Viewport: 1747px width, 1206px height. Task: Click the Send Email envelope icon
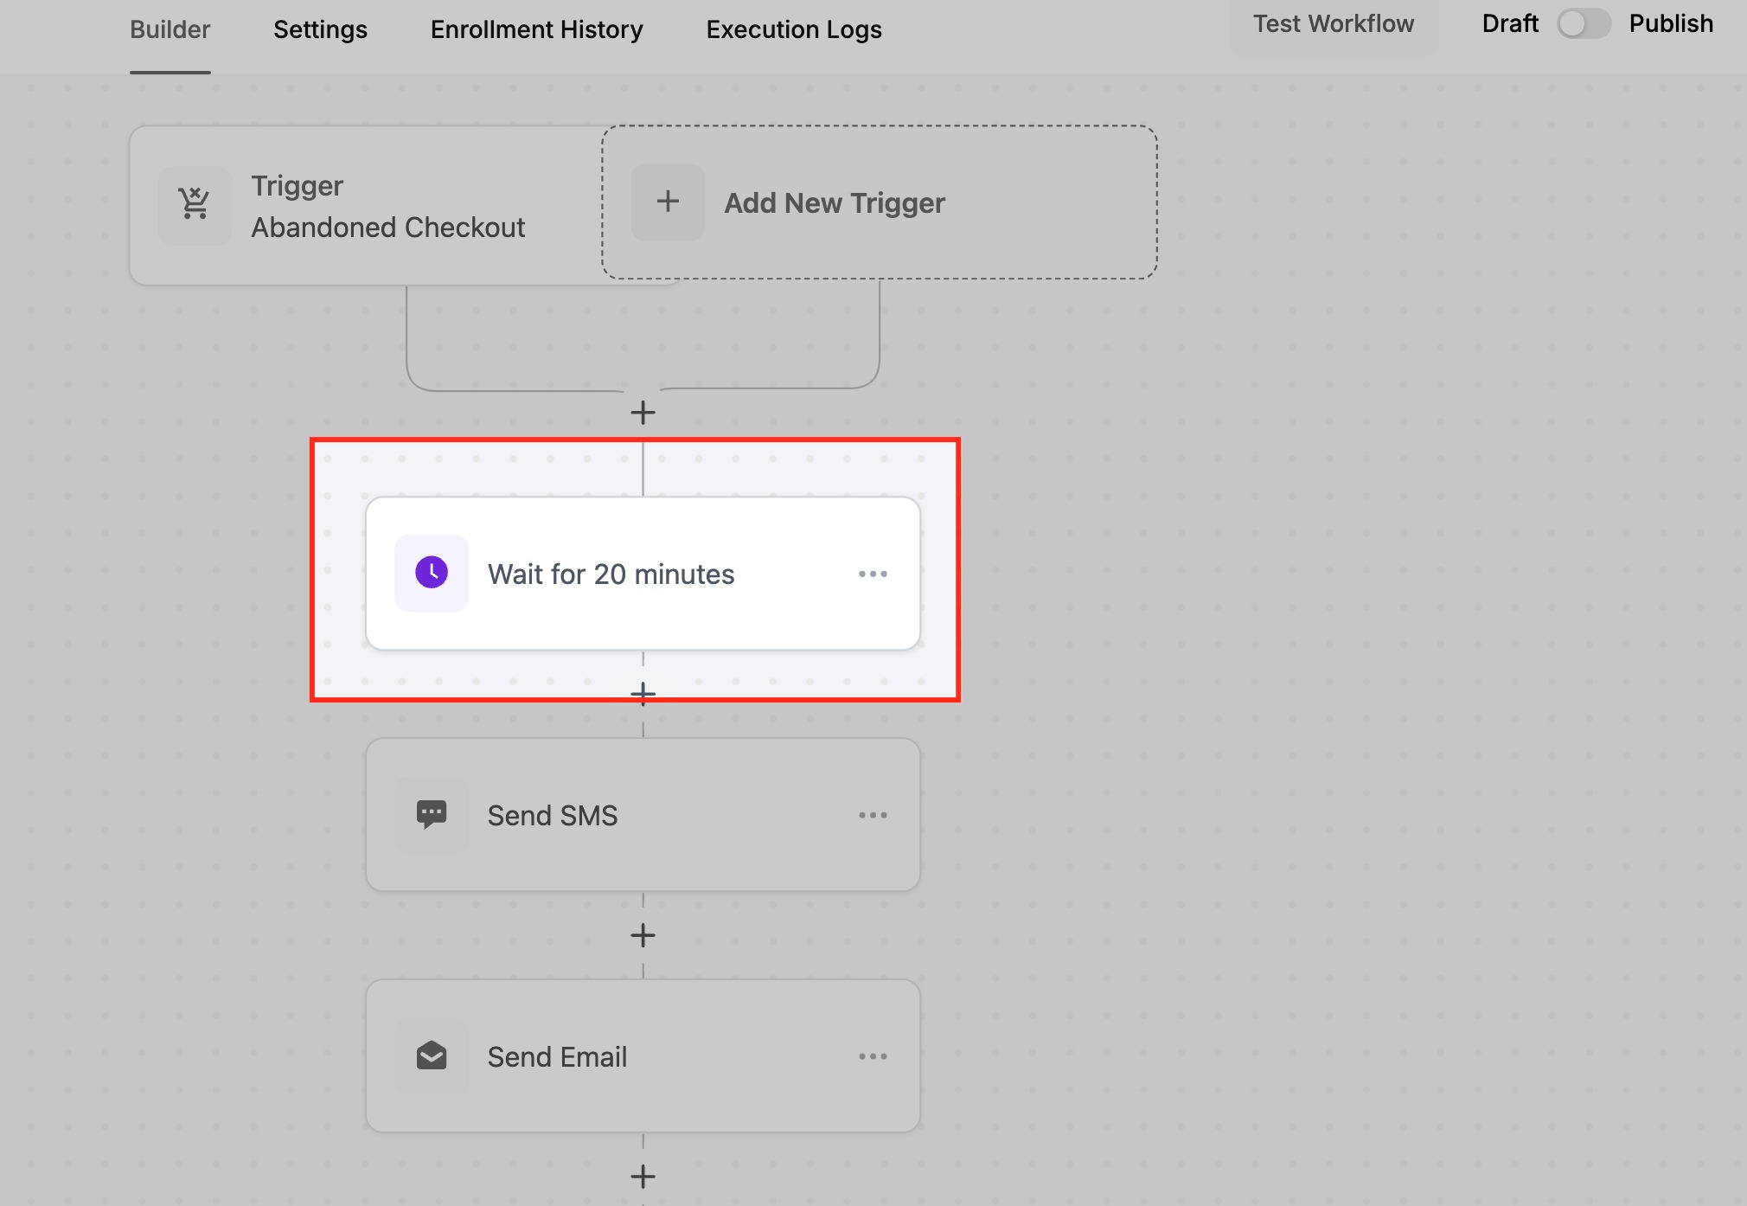tap(432, 1055)
